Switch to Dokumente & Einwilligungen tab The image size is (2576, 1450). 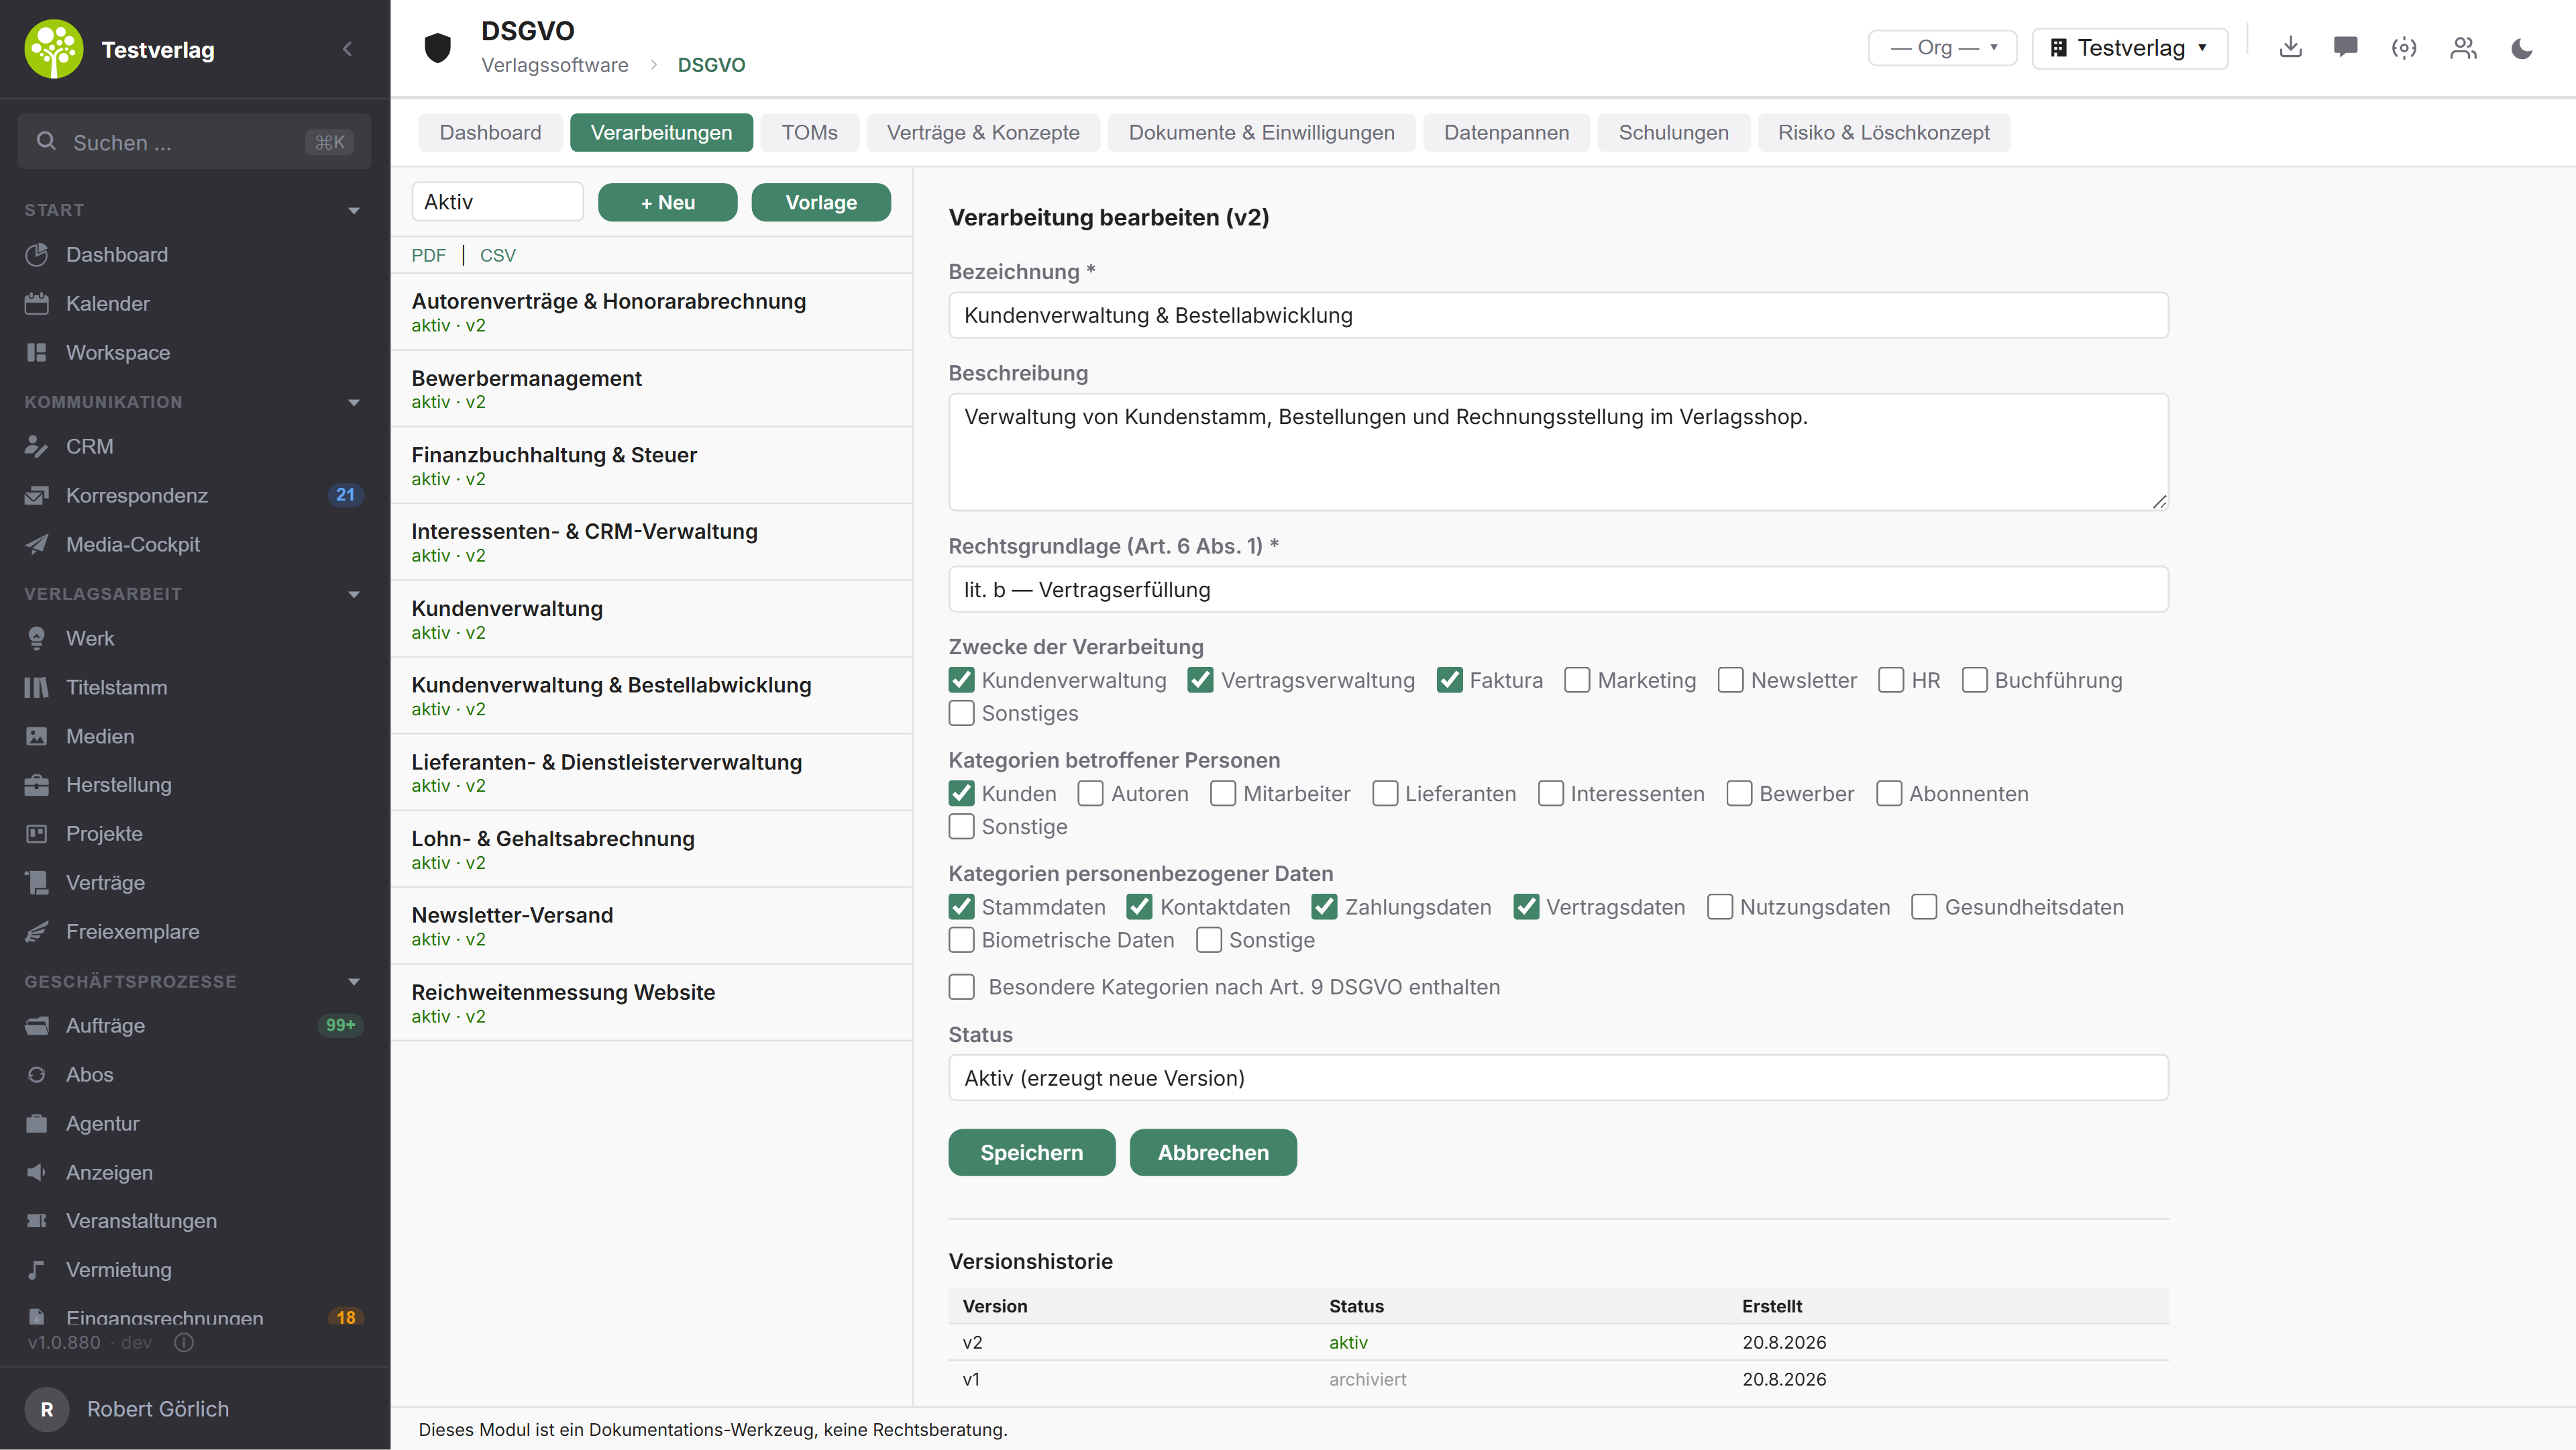point(1261,132)
